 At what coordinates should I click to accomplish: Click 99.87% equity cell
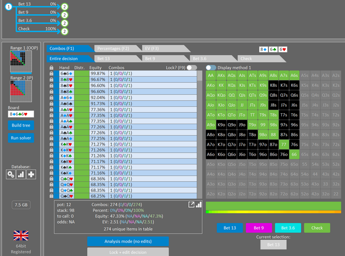coord(99,74)
